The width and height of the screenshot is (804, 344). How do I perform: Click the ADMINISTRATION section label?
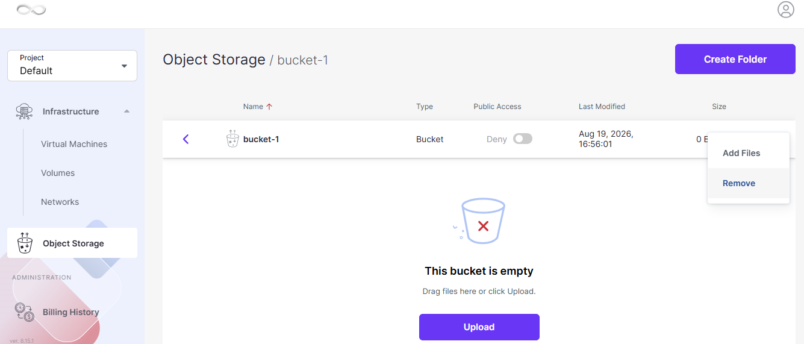[42, 278]
